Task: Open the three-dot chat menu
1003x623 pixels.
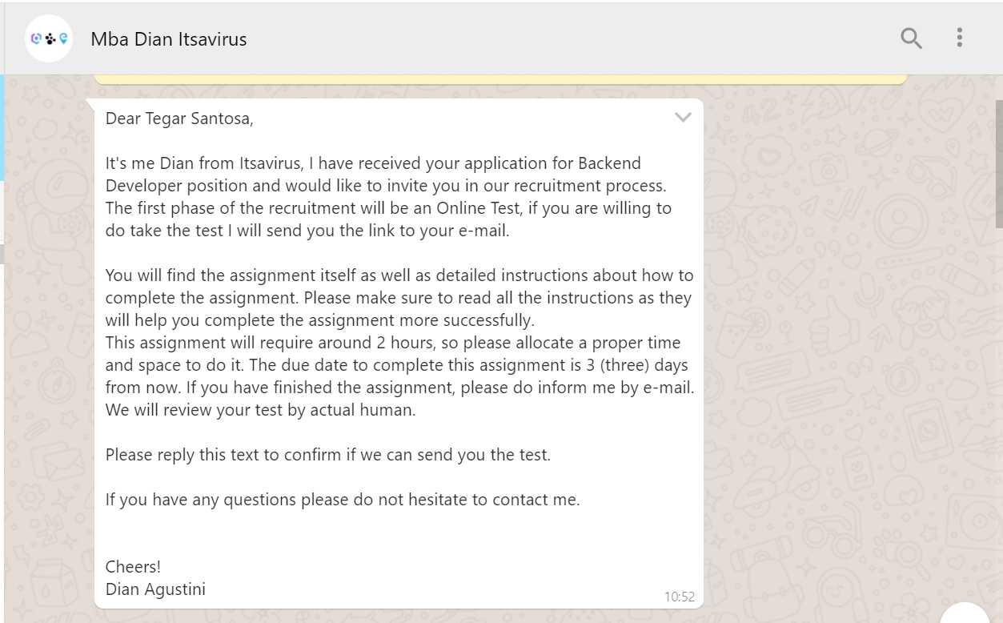Action: (959, 38)
